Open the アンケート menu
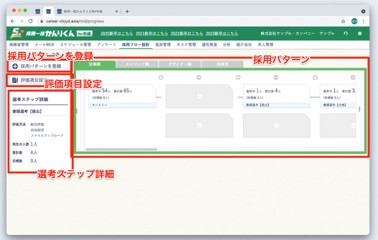378x240 pixels. click(107, 45)
